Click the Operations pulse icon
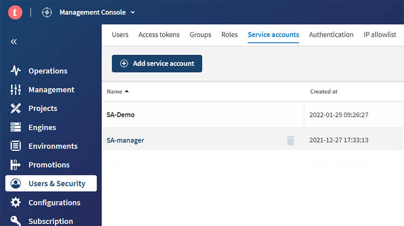Image resolution: width=404 pixels, height=226 pixels. [x=16, y=71]
